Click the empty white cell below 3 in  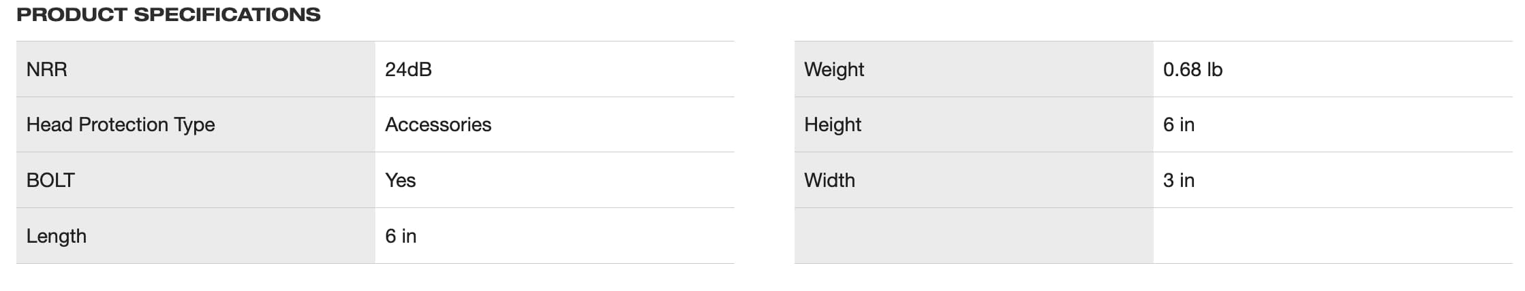[1332, 236]
